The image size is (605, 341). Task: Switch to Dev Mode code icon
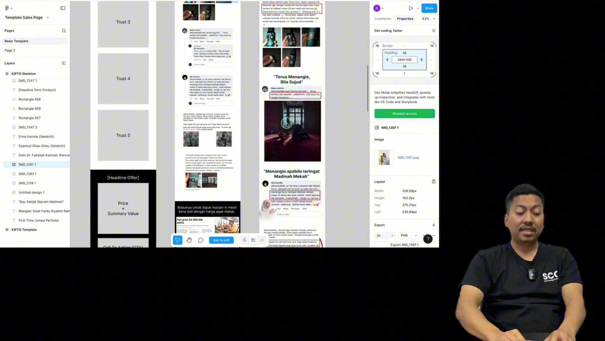tap(262, 240)
